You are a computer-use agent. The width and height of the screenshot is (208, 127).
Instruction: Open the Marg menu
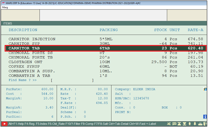point(5,7)
